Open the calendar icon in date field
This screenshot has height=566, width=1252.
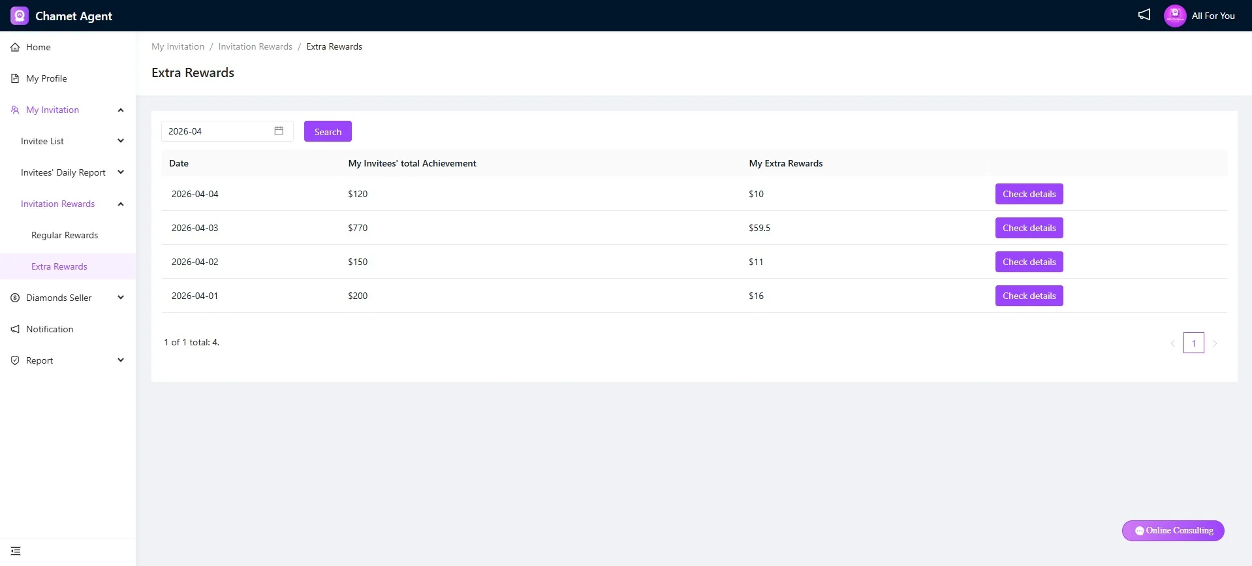pos(279,131)
